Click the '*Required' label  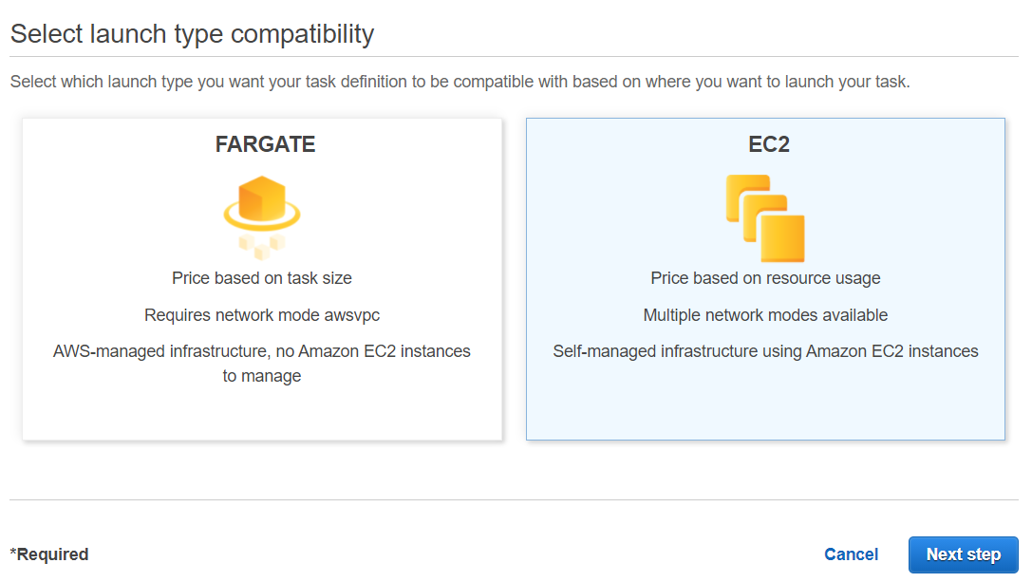pos(48,554)
